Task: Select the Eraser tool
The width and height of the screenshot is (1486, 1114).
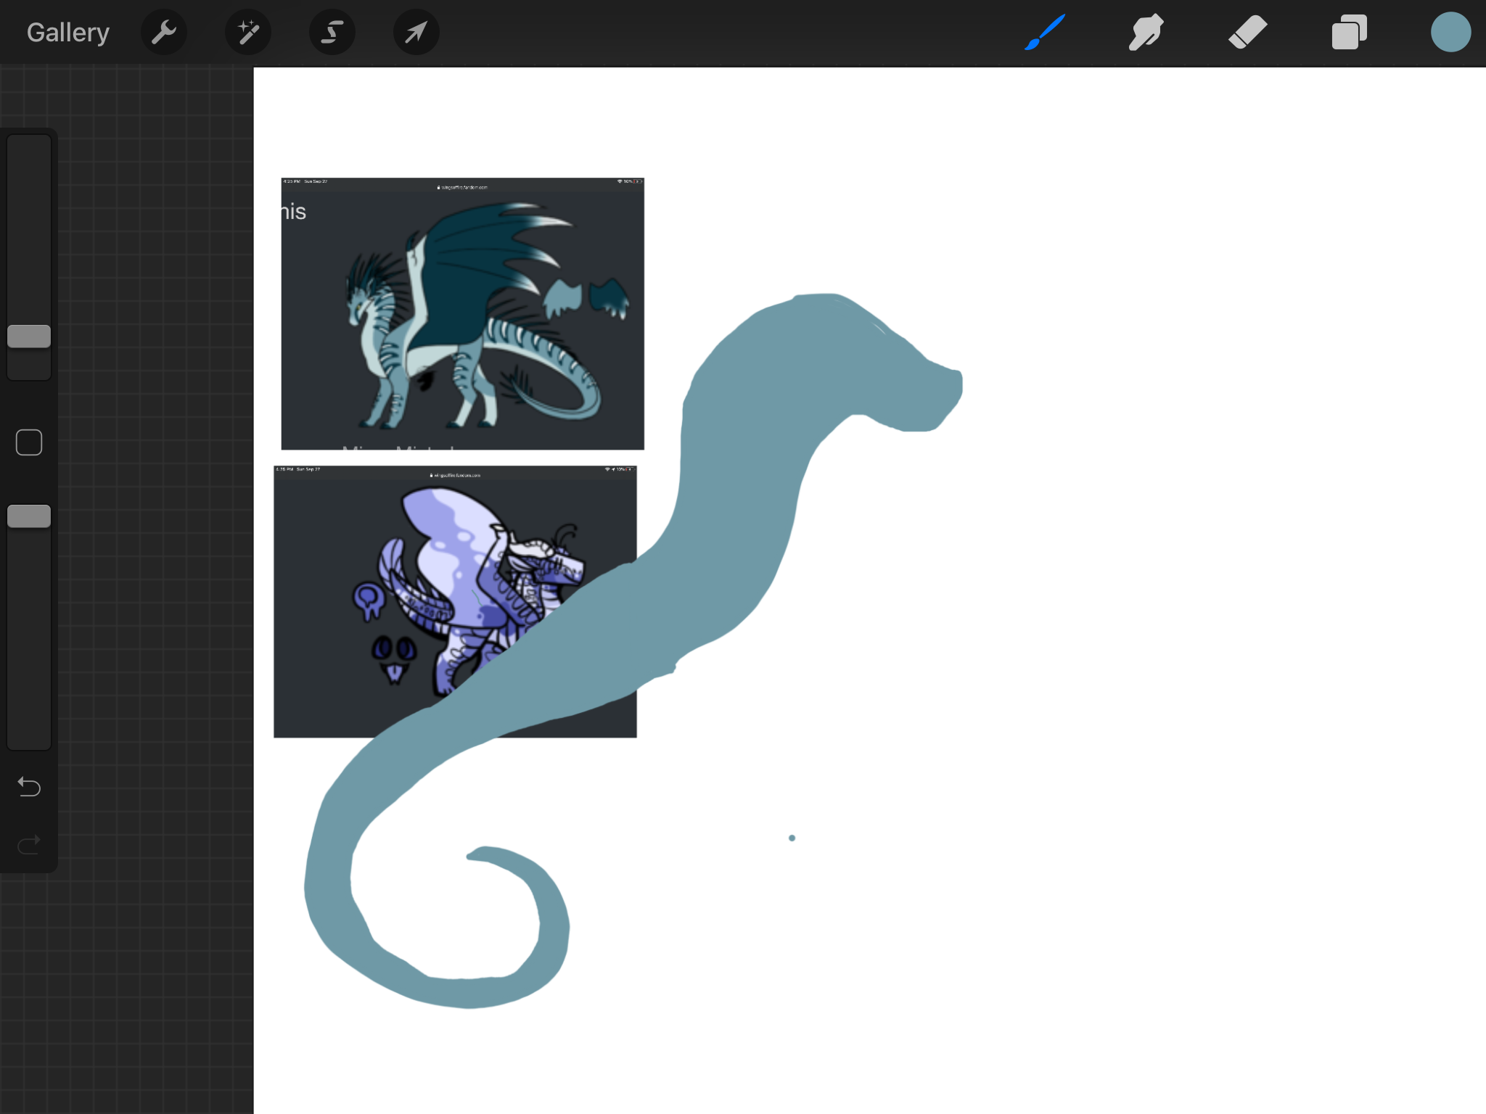Action: [1247, 33]
